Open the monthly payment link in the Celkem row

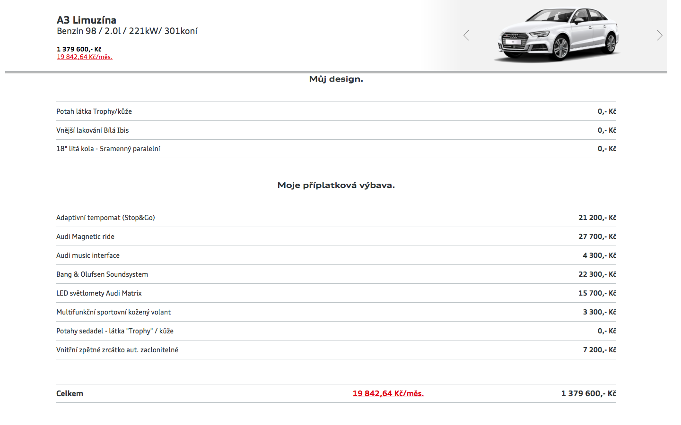(388, 393)
